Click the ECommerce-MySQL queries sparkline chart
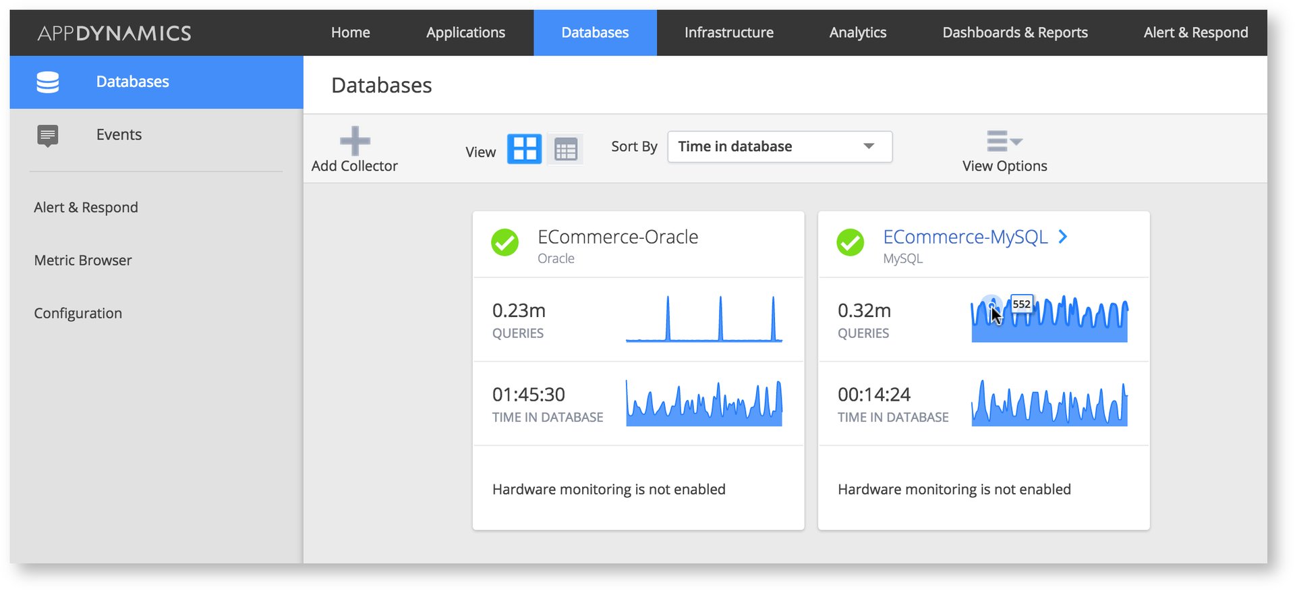 point(1049,318)
